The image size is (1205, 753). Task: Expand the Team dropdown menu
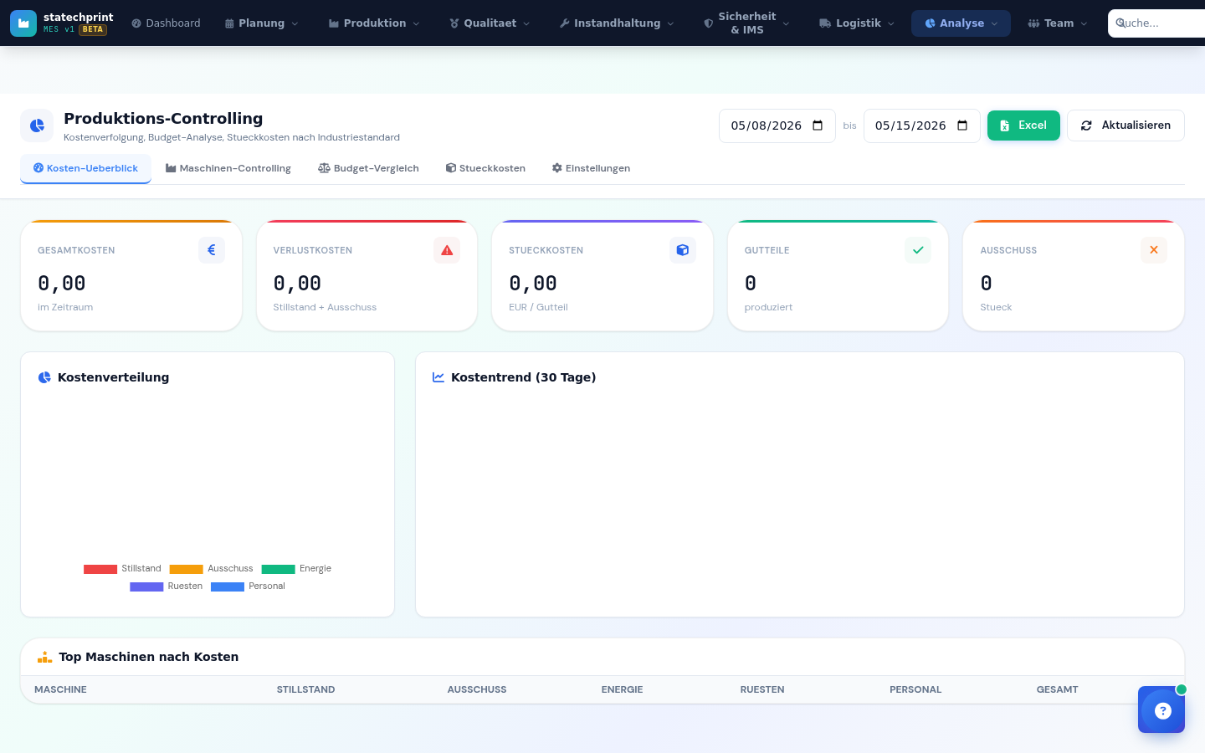tap(1058, 23)
